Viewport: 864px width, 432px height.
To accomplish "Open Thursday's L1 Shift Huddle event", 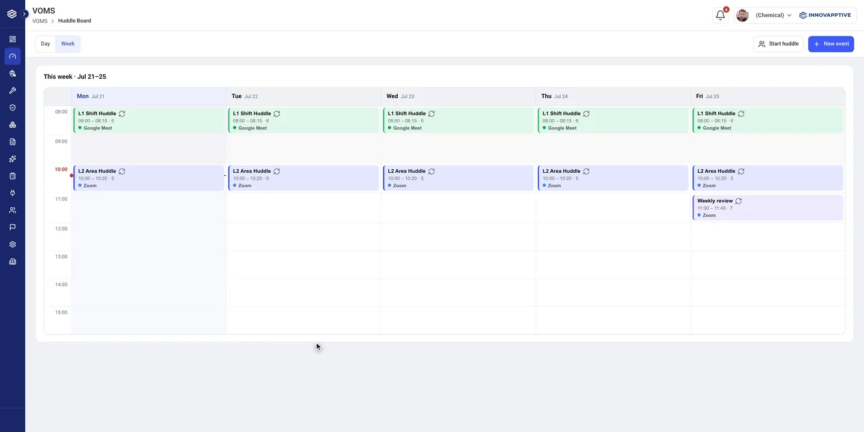I will coord(613,120).
